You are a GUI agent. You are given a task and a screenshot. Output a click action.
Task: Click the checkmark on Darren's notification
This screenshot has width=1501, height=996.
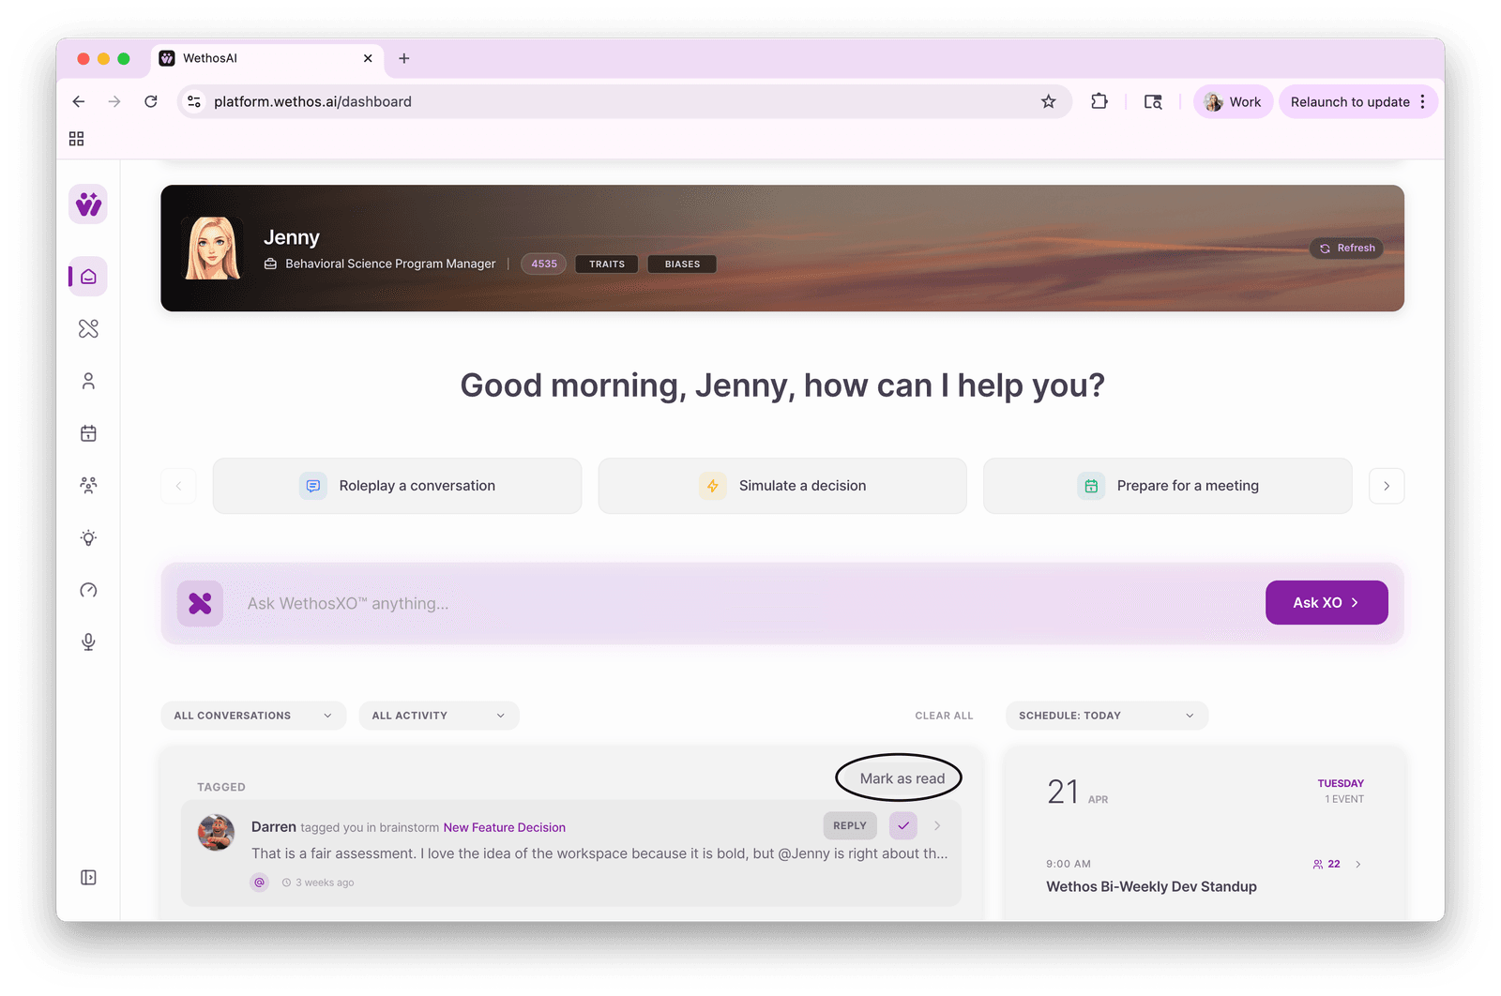click(903, 825)
